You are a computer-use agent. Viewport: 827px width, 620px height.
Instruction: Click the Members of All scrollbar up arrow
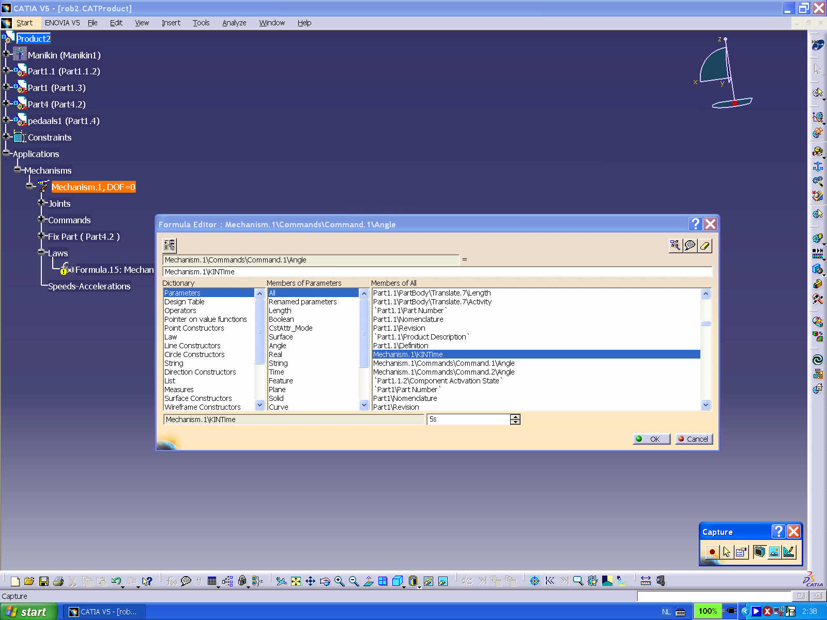(706, 293)
